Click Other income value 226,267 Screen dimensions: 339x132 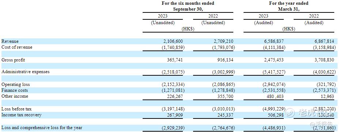click(174, 96)
